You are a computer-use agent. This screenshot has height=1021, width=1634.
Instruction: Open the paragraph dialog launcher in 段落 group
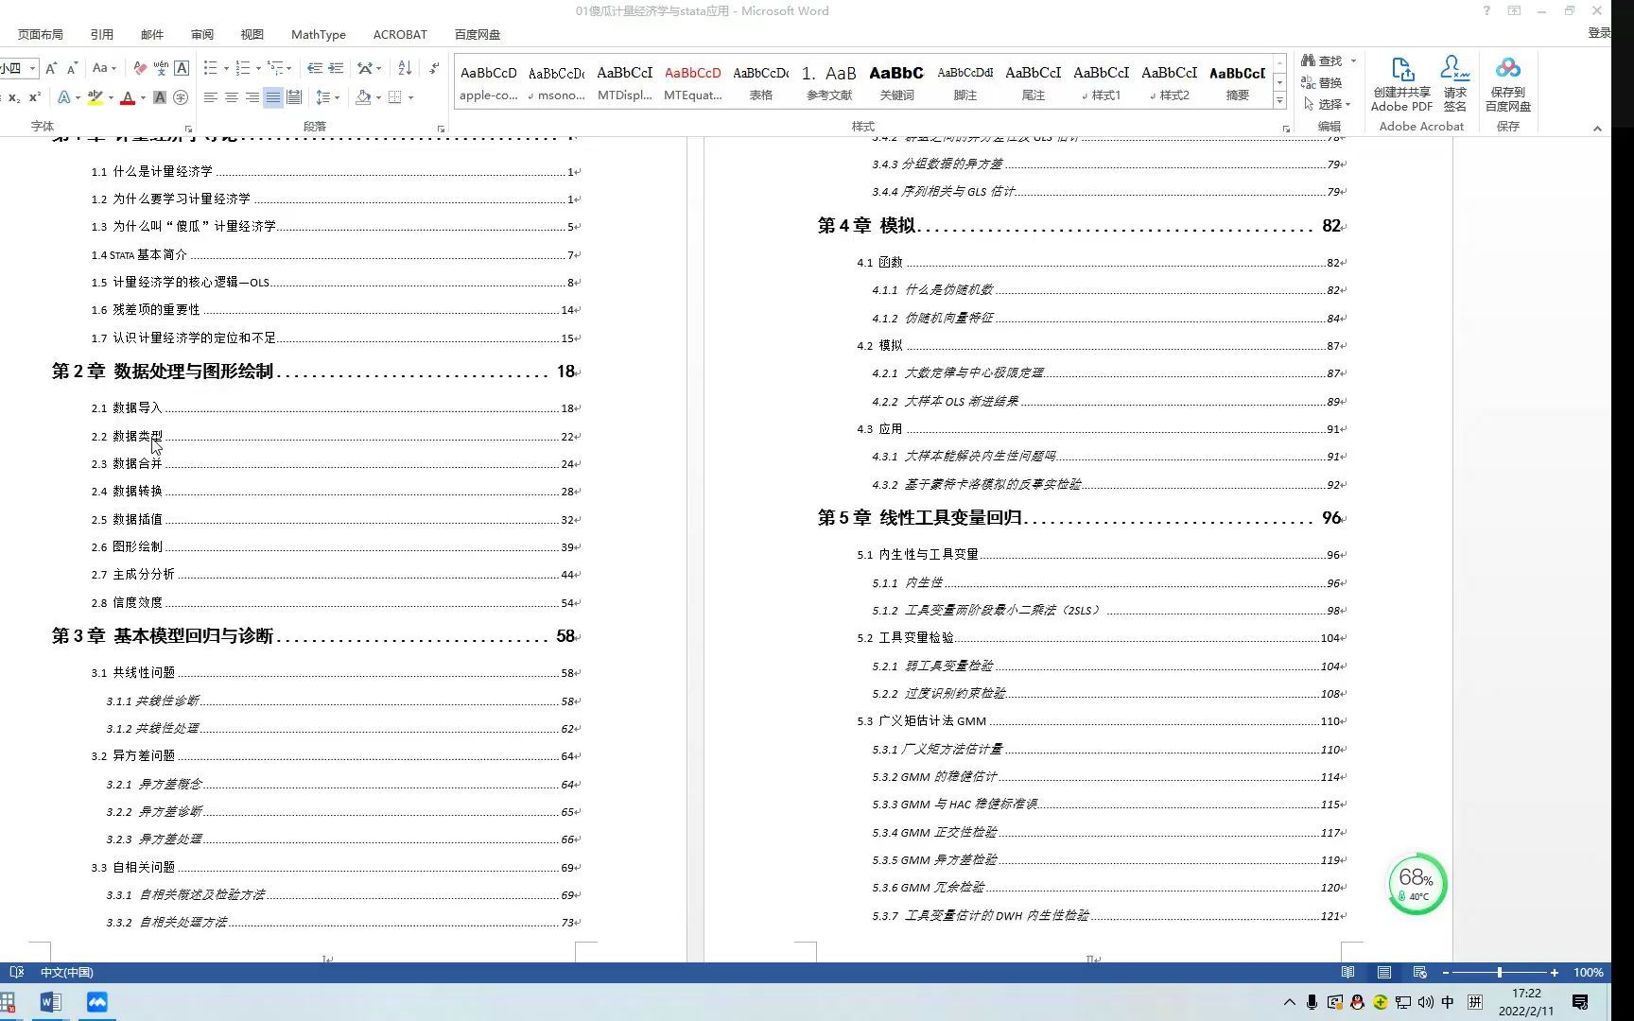click(x=442, y=128)
